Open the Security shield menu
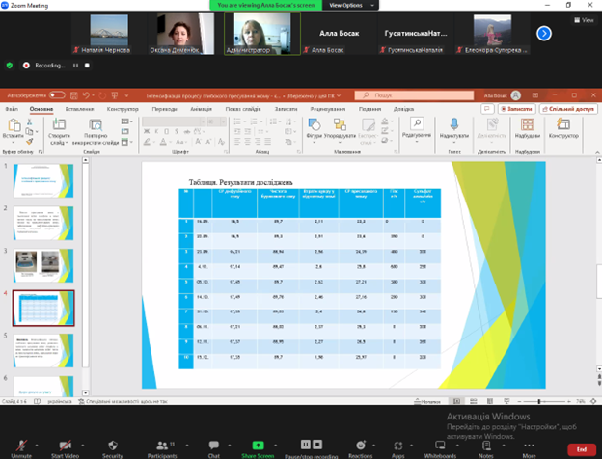 point(113,445)
